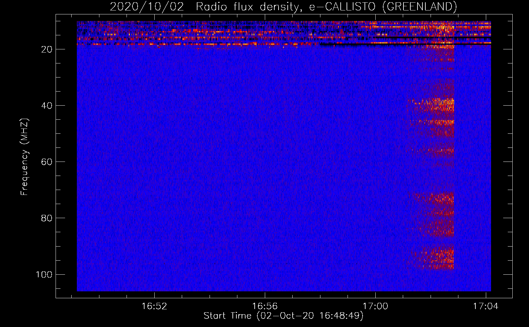The image size is (529, 327).
Task: Click the 17:00 time tick label
Action: pyautogui.click(x=375, y=306)
